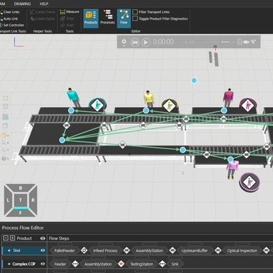Select the Sink flow step
The width and height of the screenshot is (273, 273).
175,264
